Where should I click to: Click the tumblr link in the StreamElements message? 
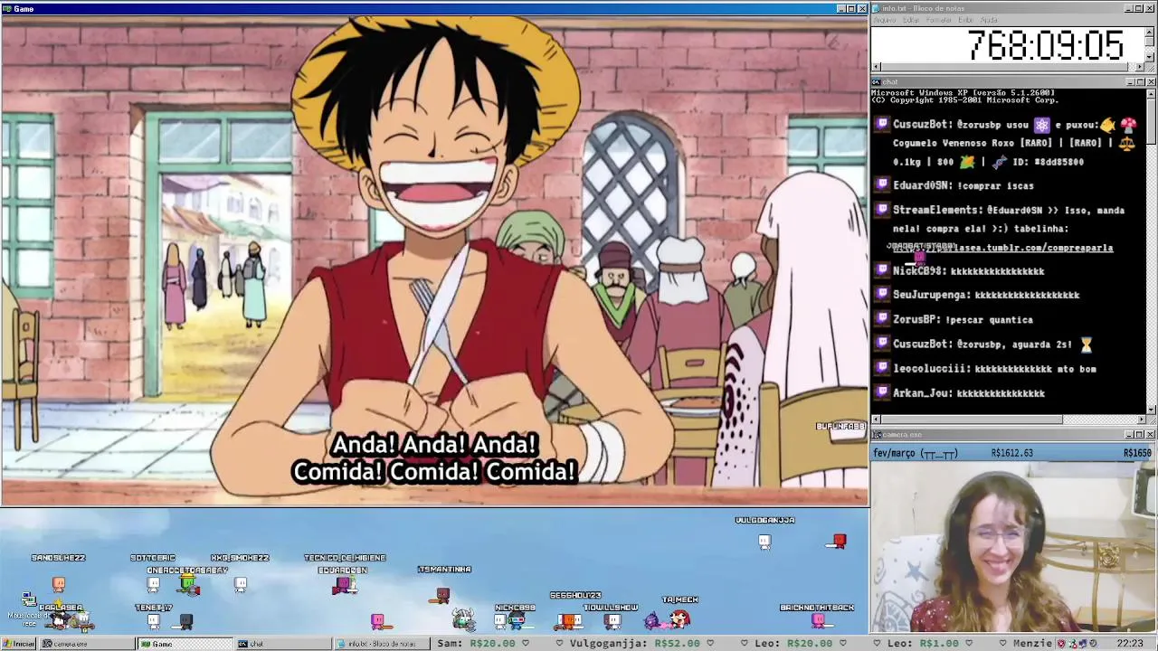1002,248
